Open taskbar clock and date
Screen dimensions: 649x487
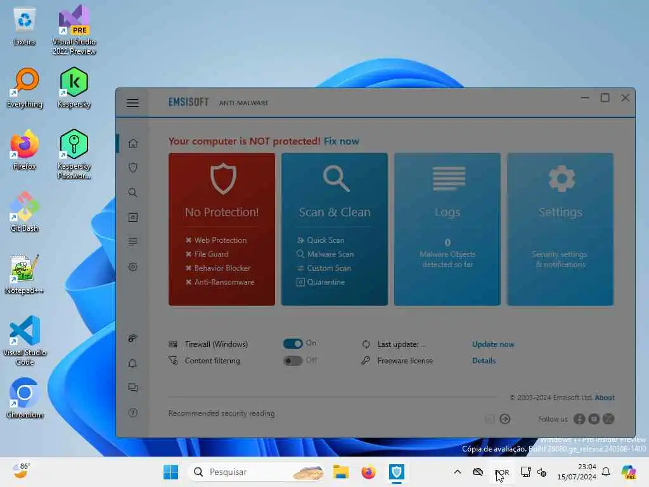pos(577,472)
